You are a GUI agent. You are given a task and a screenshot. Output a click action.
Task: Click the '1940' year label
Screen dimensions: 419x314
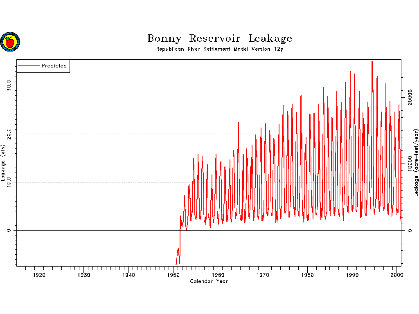coord(128,275)
